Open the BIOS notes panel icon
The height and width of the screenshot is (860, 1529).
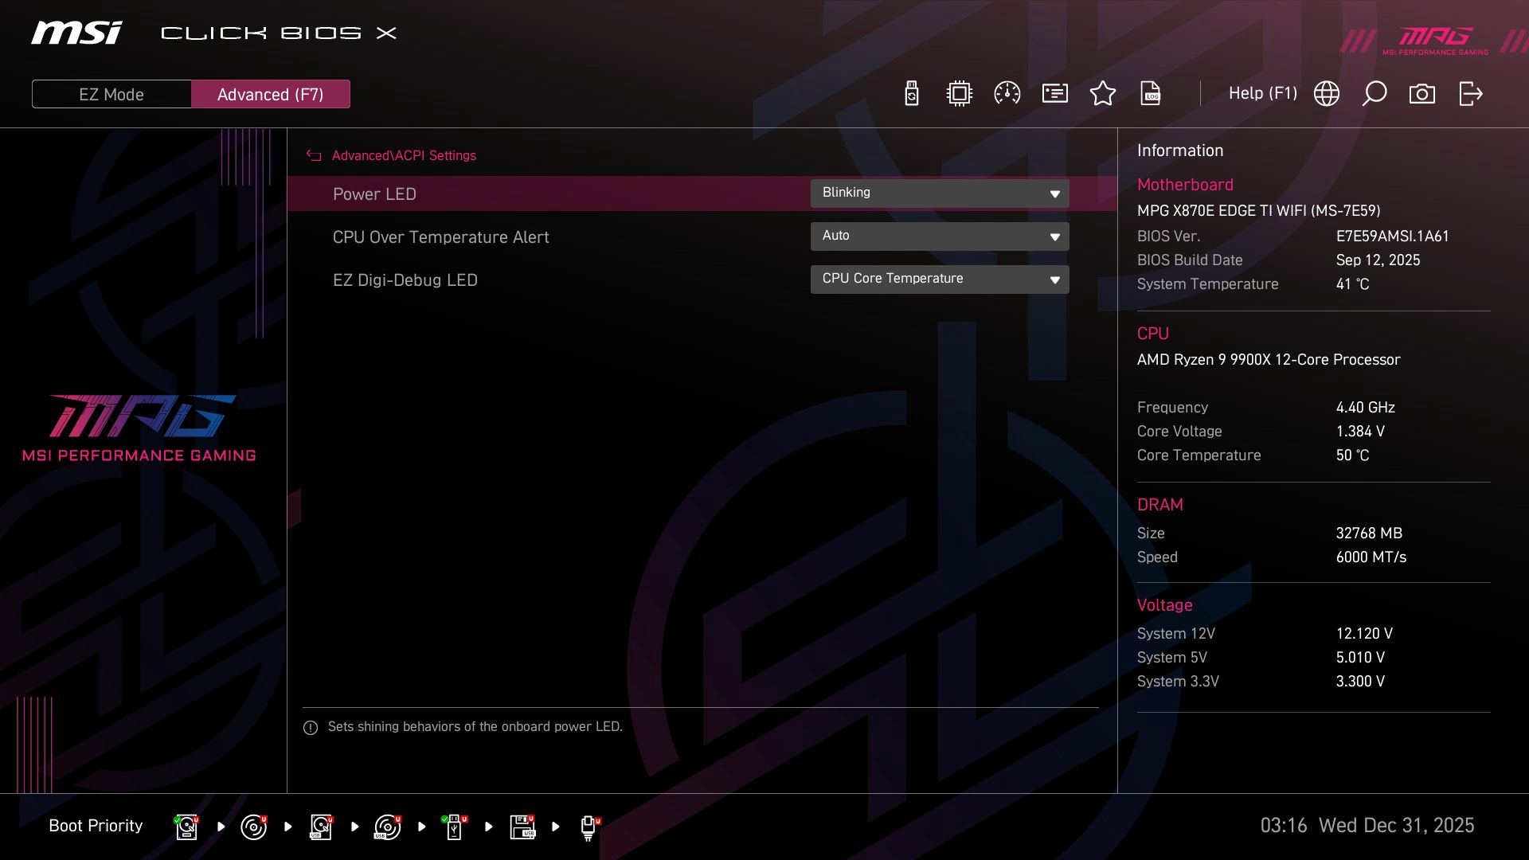(x=1054, y=93)
